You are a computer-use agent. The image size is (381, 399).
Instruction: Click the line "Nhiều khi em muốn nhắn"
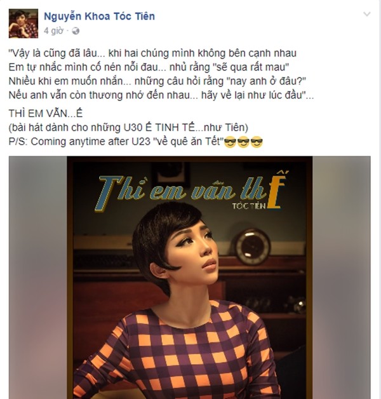click(x=157, y=81)
